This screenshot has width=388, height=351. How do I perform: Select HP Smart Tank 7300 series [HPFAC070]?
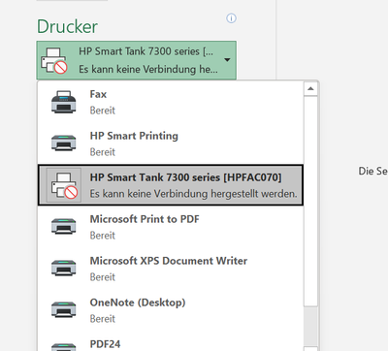tap(171, 185)
